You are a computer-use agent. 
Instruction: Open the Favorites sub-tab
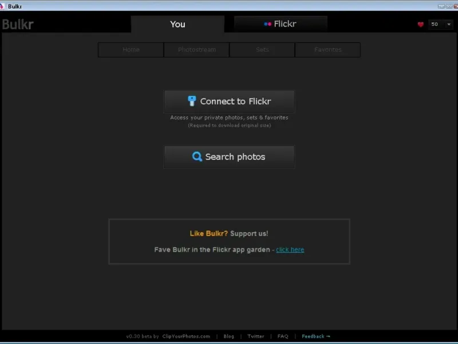point(327,50)
